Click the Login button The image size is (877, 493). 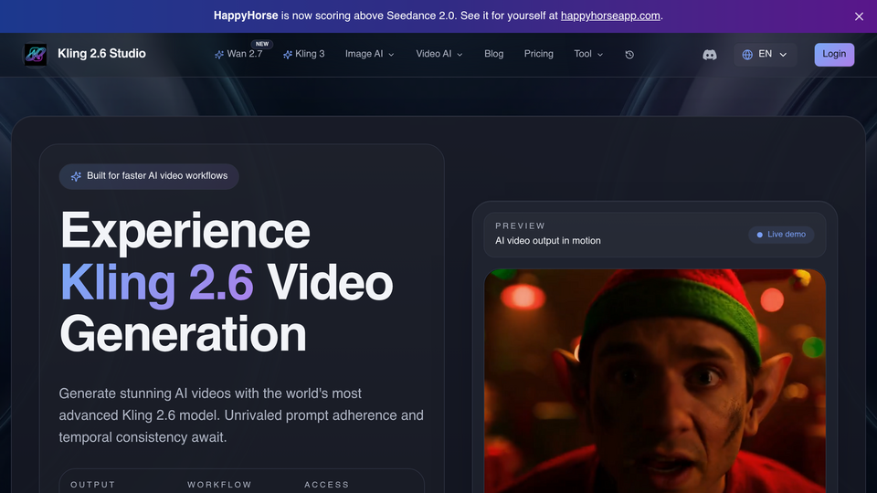click(x=834, y=54)
